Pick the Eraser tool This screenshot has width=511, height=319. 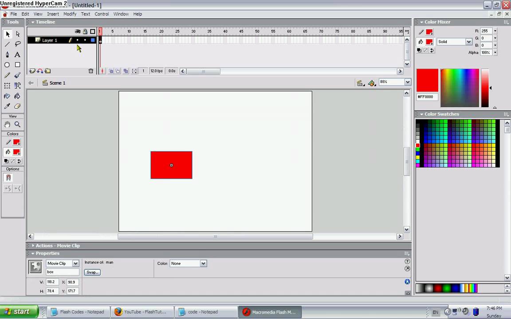18,106
